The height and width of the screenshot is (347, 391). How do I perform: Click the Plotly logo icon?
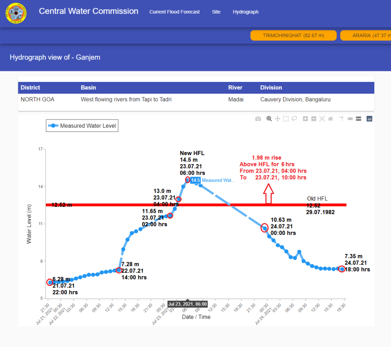click(369, 119)
